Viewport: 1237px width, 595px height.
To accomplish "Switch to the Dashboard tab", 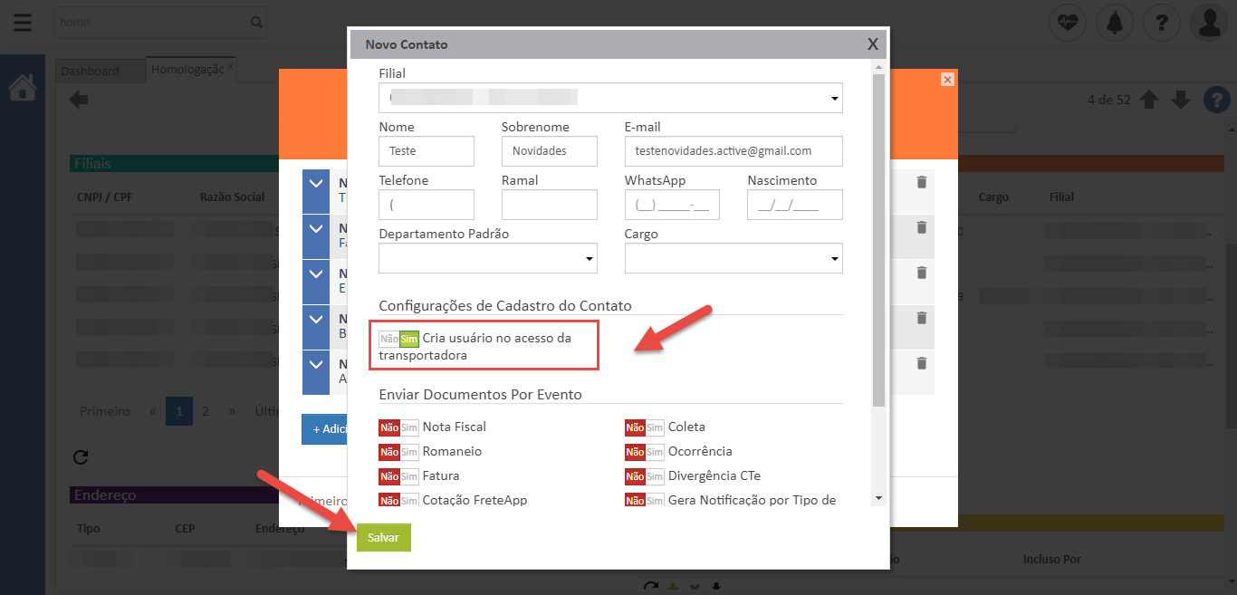I will pyautogui.click(x=90, y=71).
